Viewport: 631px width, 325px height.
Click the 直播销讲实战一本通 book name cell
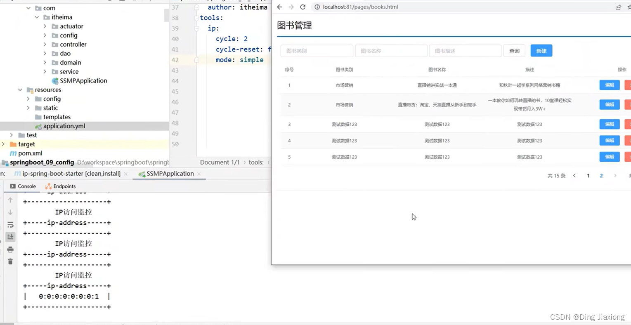click(437, 85)
